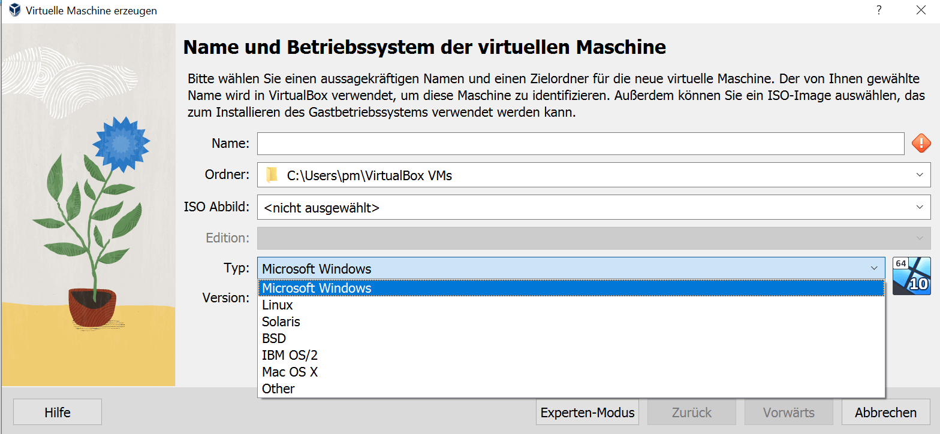Select Solaris in the type list
Viewport: 940px width, 434px height.
[x=571, y=321]
